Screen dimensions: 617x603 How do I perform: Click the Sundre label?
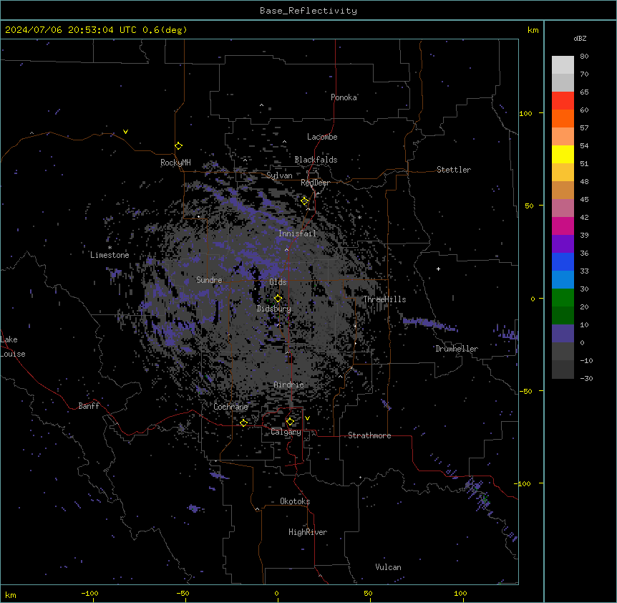(x=209, y=280)
